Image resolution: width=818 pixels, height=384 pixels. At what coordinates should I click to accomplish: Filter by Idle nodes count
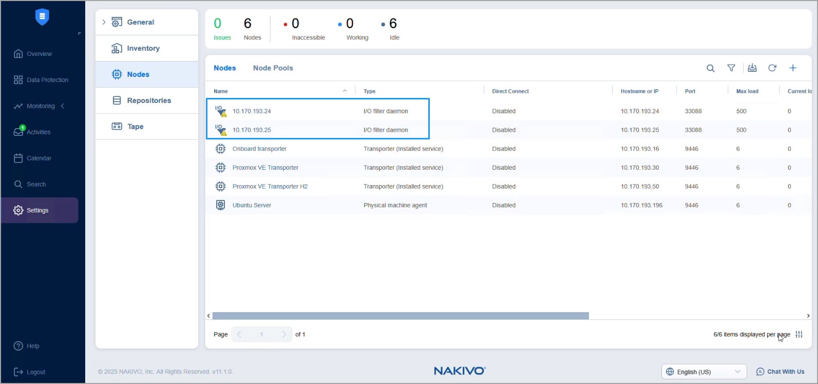tap(390, 29)
